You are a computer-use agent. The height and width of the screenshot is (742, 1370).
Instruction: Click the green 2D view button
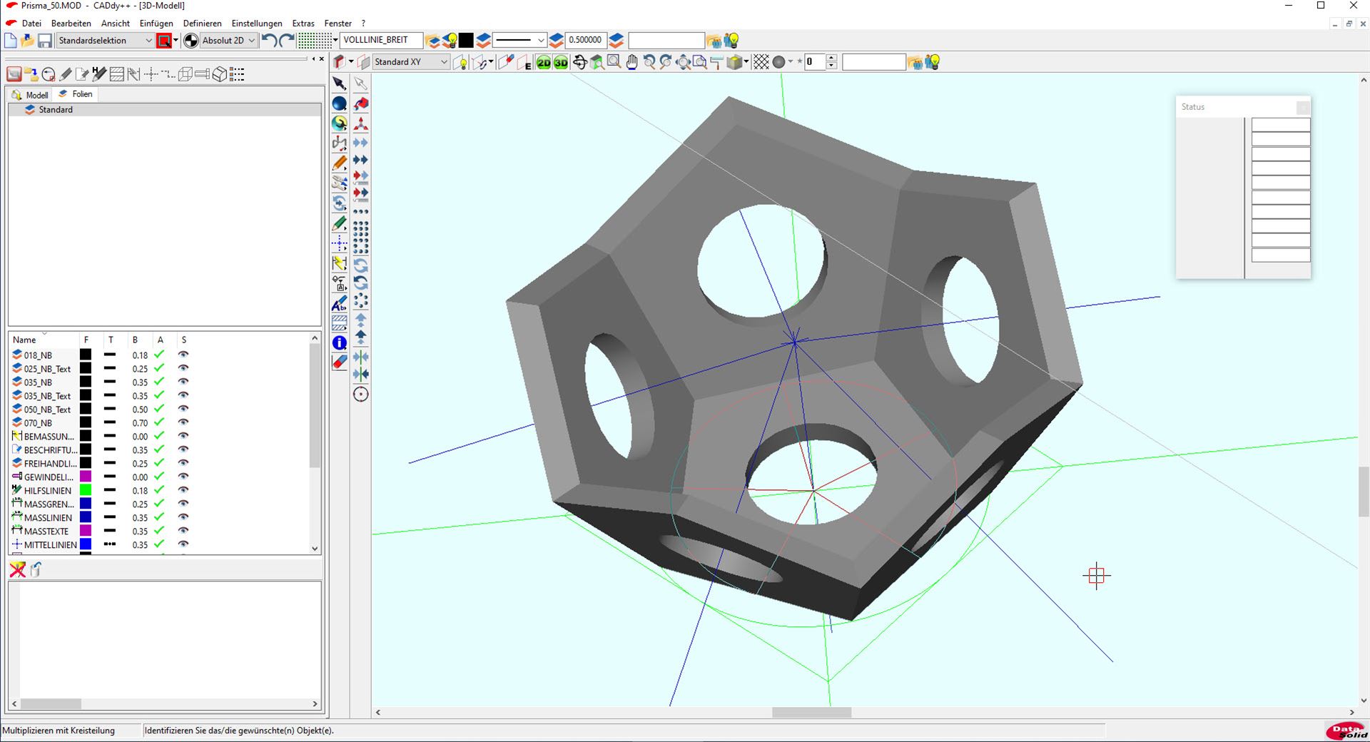(544, 63)
